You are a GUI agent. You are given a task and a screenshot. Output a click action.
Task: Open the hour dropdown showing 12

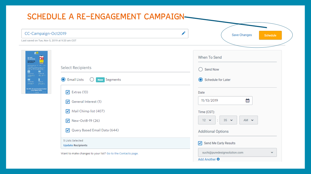(207, 120)
